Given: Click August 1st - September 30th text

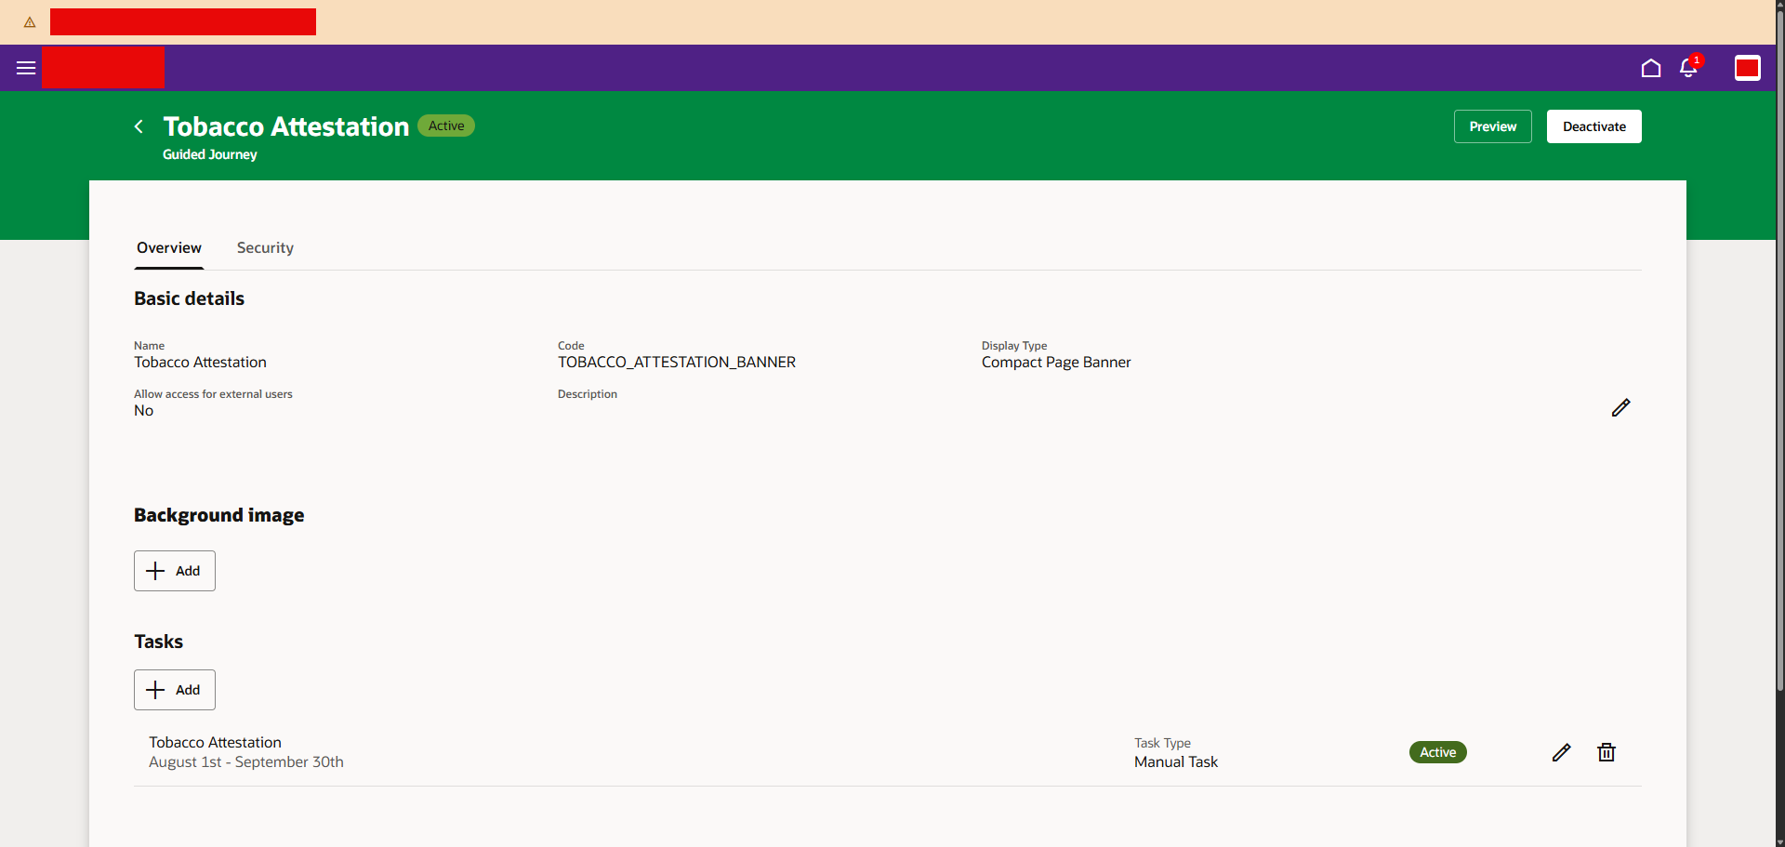Looking at the screenshot, I should click(x=246, y=761).
